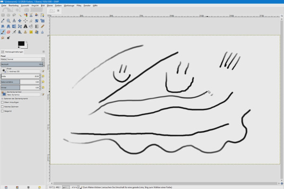Reset the Größe brush size to default
Image resolution: width=284 pixels, height=189 pixels.
click(x=43, y=77)
